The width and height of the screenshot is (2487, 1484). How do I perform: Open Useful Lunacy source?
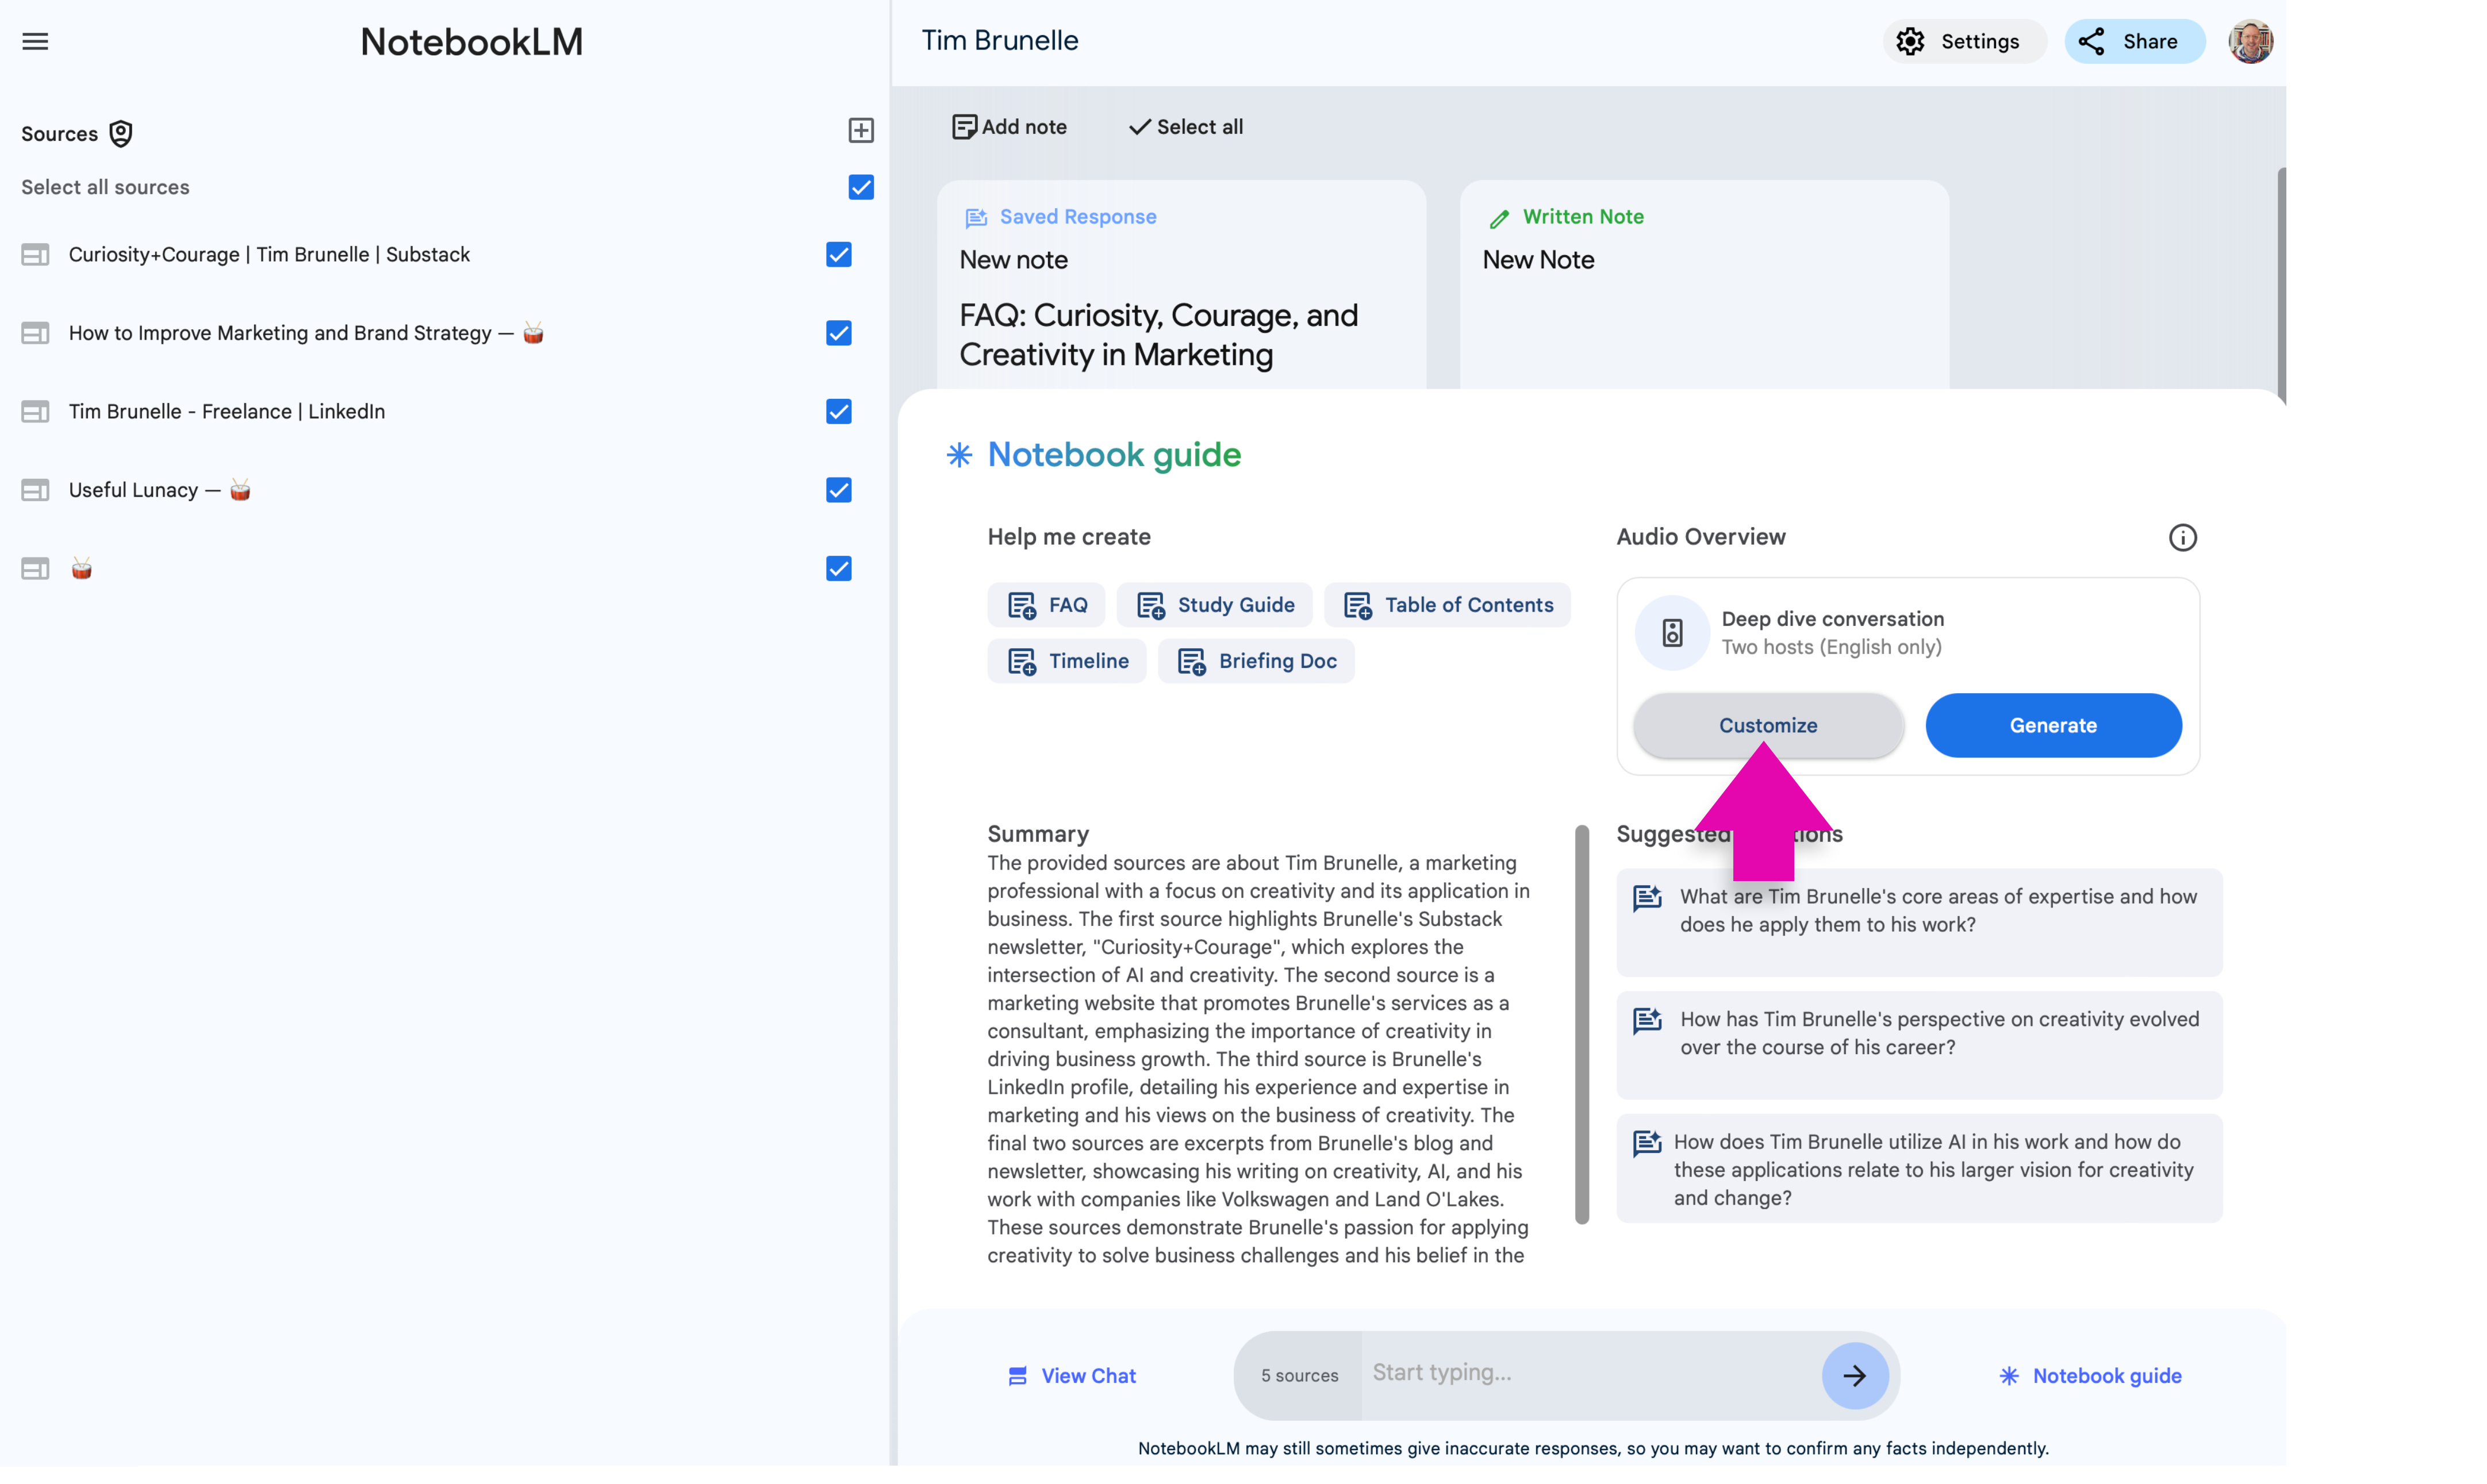pyautogui.click(x=160, y=490)
